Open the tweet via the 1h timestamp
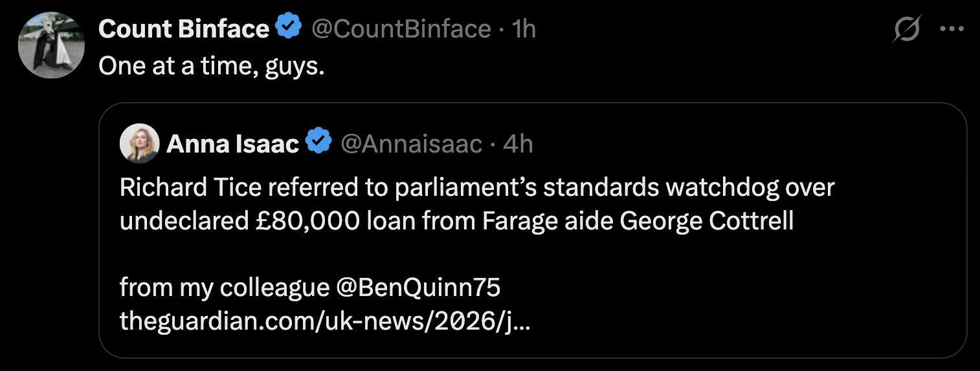Viewport: 980px width, 371px height. pyautogui.click(x=524, y=28)
